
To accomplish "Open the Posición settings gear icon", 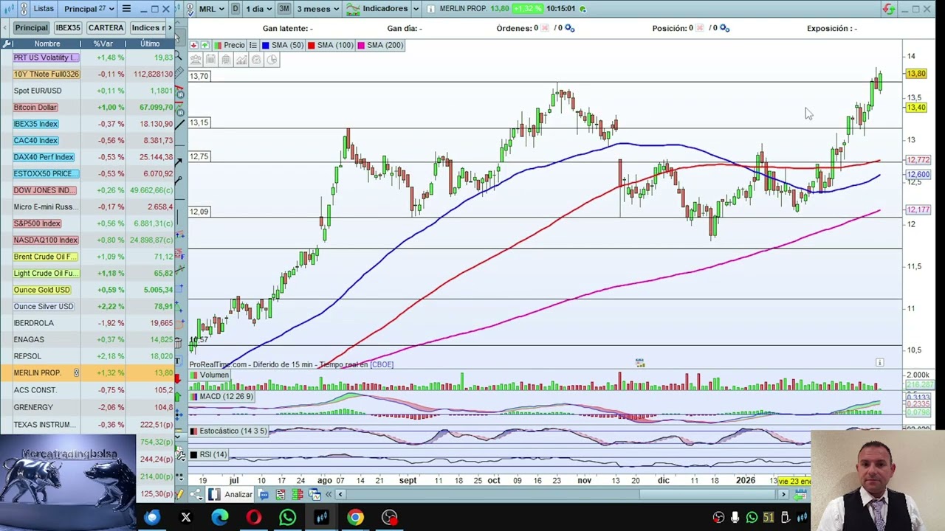I will tap(724, 28).
